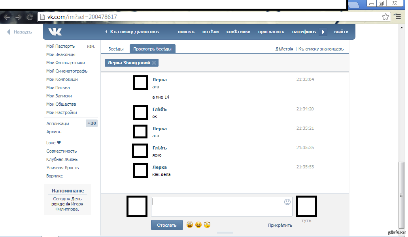Open the emoji picker in message box
408x237 pixels.
(287, 202)
